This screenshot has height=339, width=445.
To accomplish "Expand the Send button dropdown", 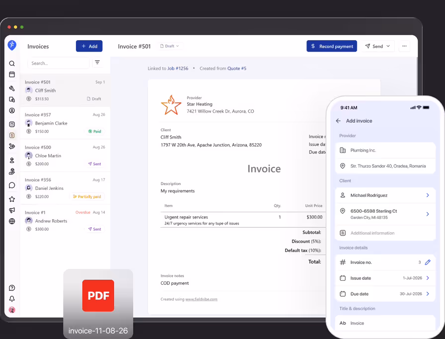I will pos(388,46).
